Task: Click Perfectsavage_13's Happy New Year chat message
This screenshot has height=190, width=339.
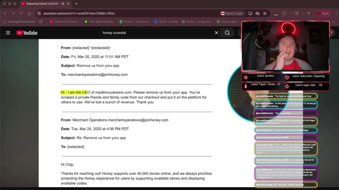Action: [x=286, y=185]
